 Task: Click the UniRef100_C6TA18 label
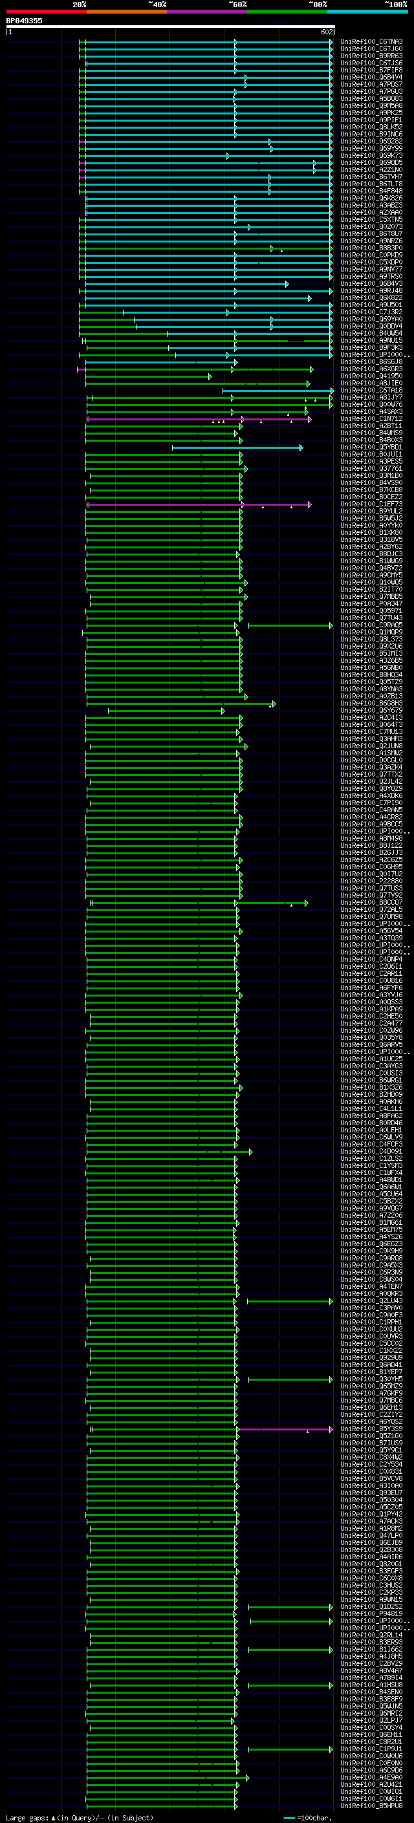click(371, 391)
